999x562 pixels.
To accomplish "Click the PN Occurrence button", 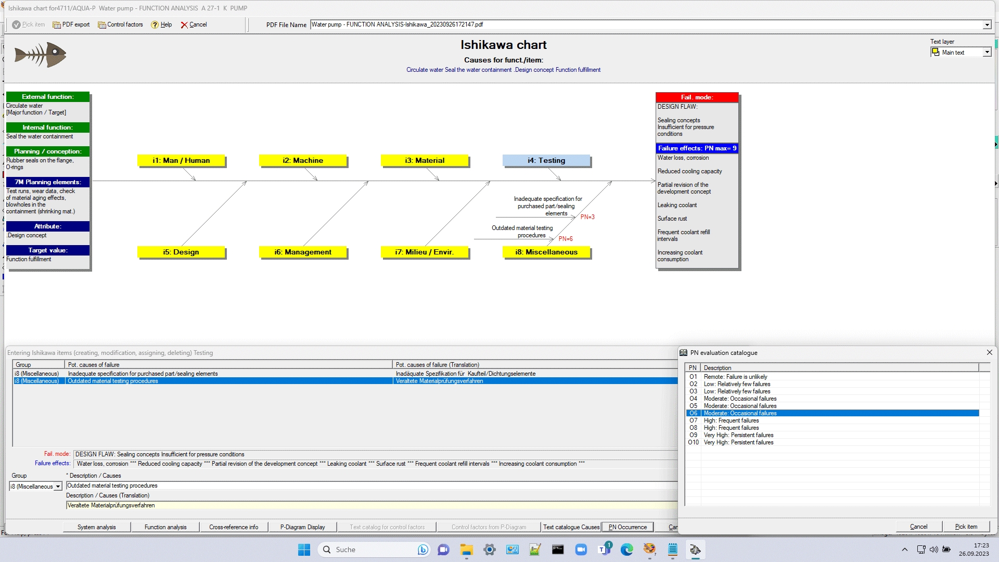I will [x=627, y=527].
